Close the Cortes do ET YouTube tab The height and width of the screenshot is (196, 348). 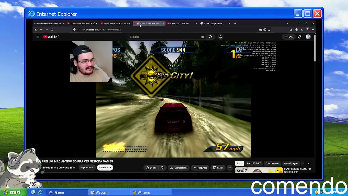(196, 23)
